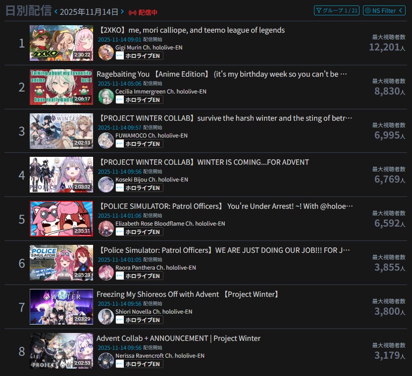412x376 pixels.
Task: Go to previous day arrow
Action: click(56, 12)
